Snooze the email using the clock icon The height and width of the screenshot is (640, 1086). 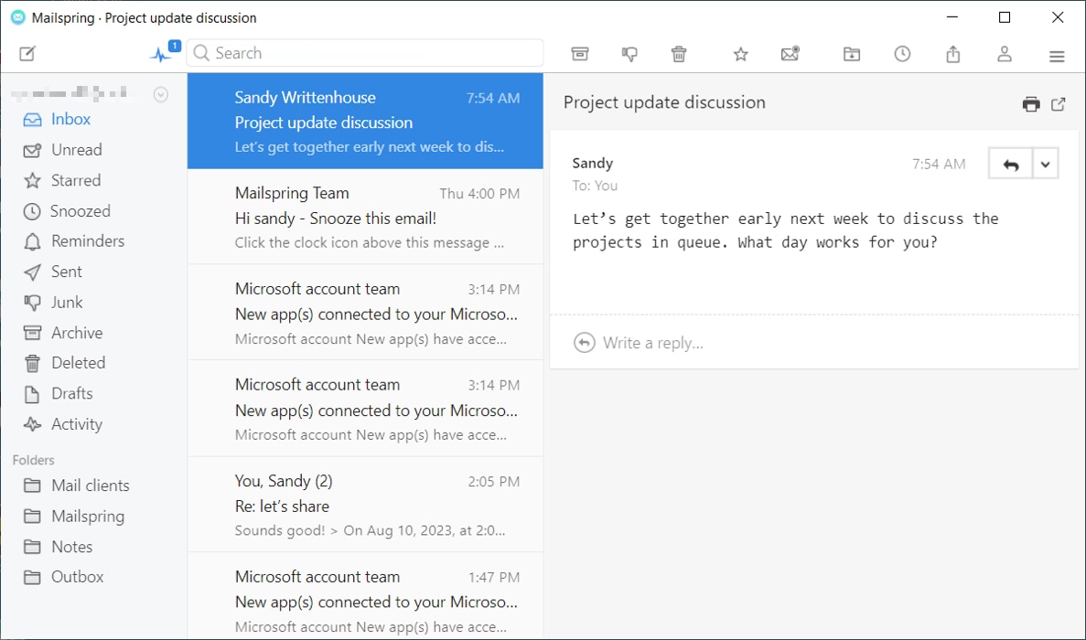(x=902, y=54)
